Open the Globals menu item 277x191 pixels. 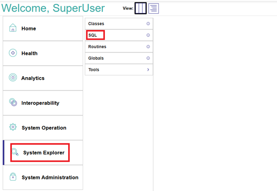[x=119, y=58]
